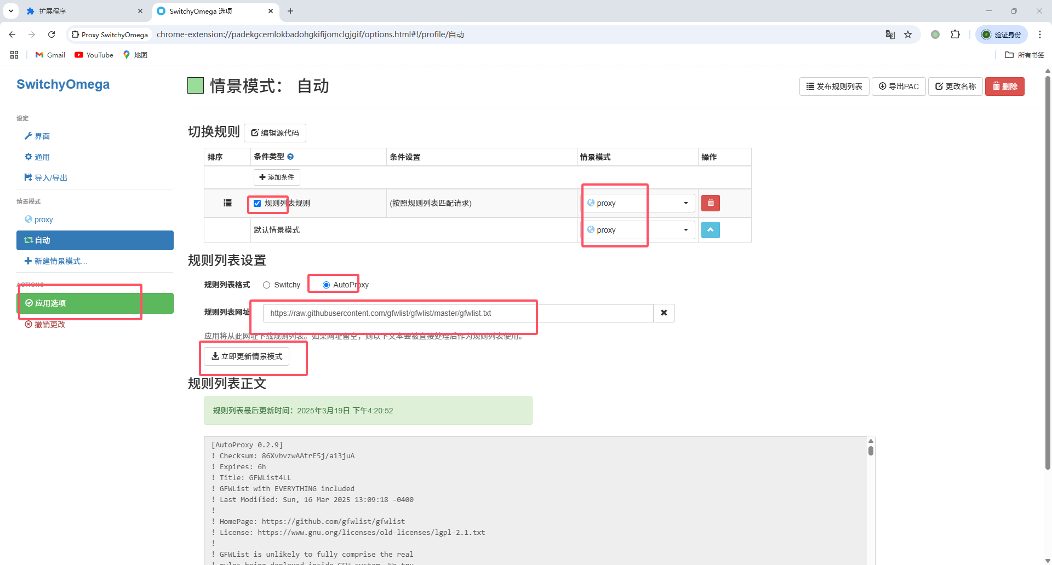Viewport: 1052px width, 565px height.
Task: Click the 应用选项 button
Action: coord(95,303)
